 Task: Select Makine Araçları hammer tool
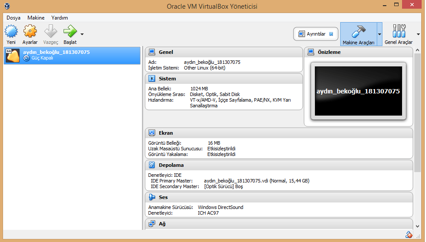358,34
